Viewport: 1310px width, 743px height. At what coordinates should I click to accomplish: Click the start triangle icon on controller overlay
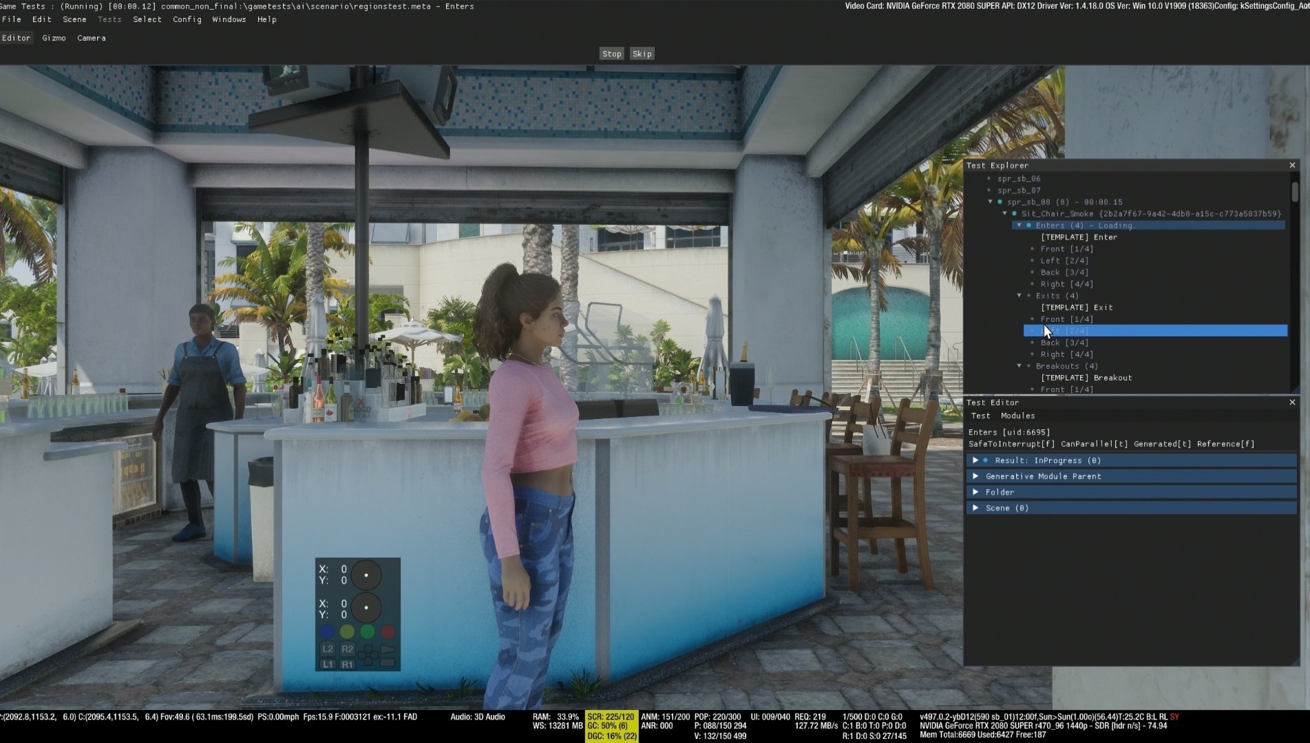[388, 649]
